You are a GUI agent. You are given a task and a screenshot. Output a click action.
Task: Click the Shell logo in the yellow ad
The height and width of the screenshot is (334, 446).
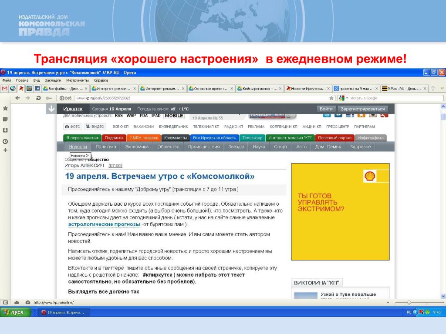(370, 176)
